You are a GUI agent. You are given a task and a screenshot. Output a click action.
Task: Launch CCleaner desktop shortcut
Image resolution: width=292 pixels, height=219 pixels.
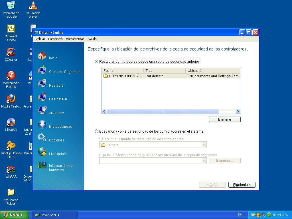(11, 52)
